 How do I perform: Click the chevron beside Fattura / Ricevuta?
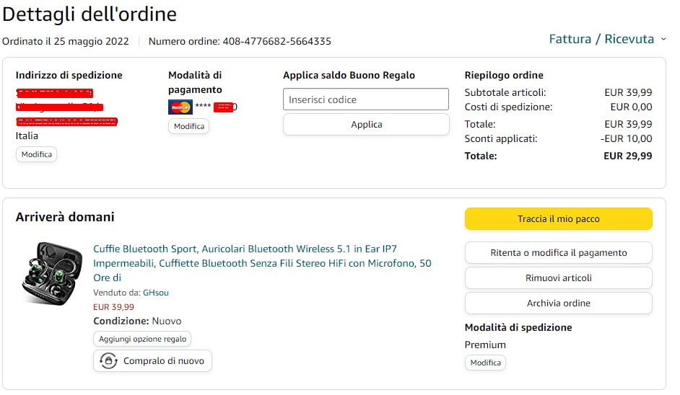pos(664,40)
